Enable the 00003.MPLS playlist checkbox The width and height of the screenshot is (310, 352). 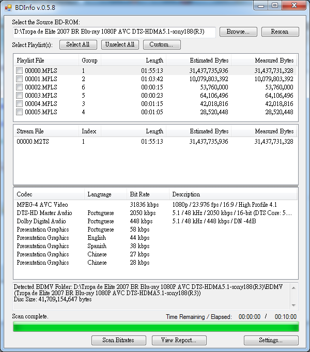pyautogui.click(x=19, y=96)
